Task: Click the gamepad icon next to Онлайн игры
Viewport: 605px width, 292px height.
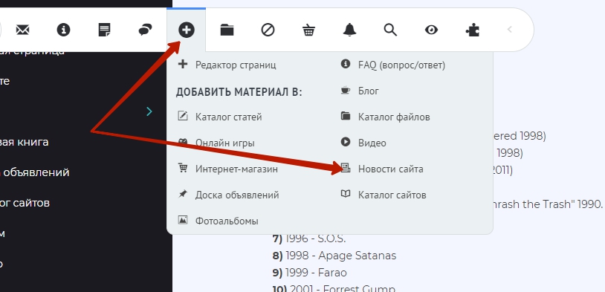Action: coord(183,142)
